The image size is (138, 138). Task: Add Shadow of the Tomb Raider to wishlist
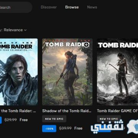point(87,44)
